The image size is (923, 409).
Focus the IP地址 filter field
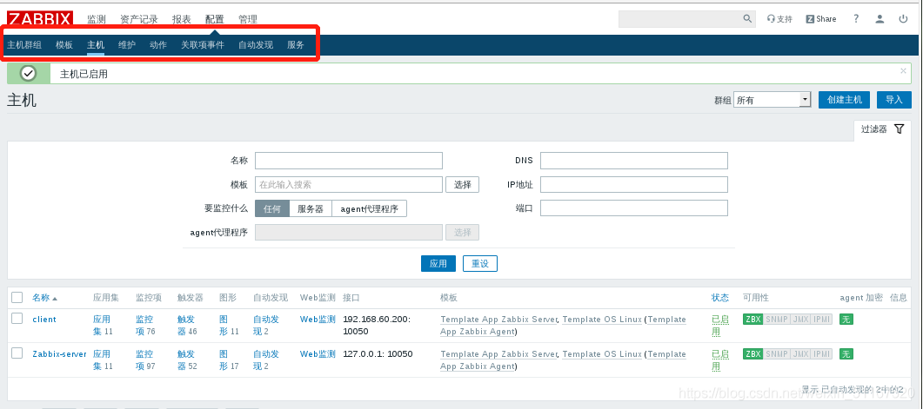[634, 184]
